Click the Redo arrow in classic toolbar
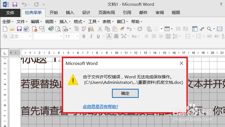Viewport: 225px width, 127px height. pos(140,29)
